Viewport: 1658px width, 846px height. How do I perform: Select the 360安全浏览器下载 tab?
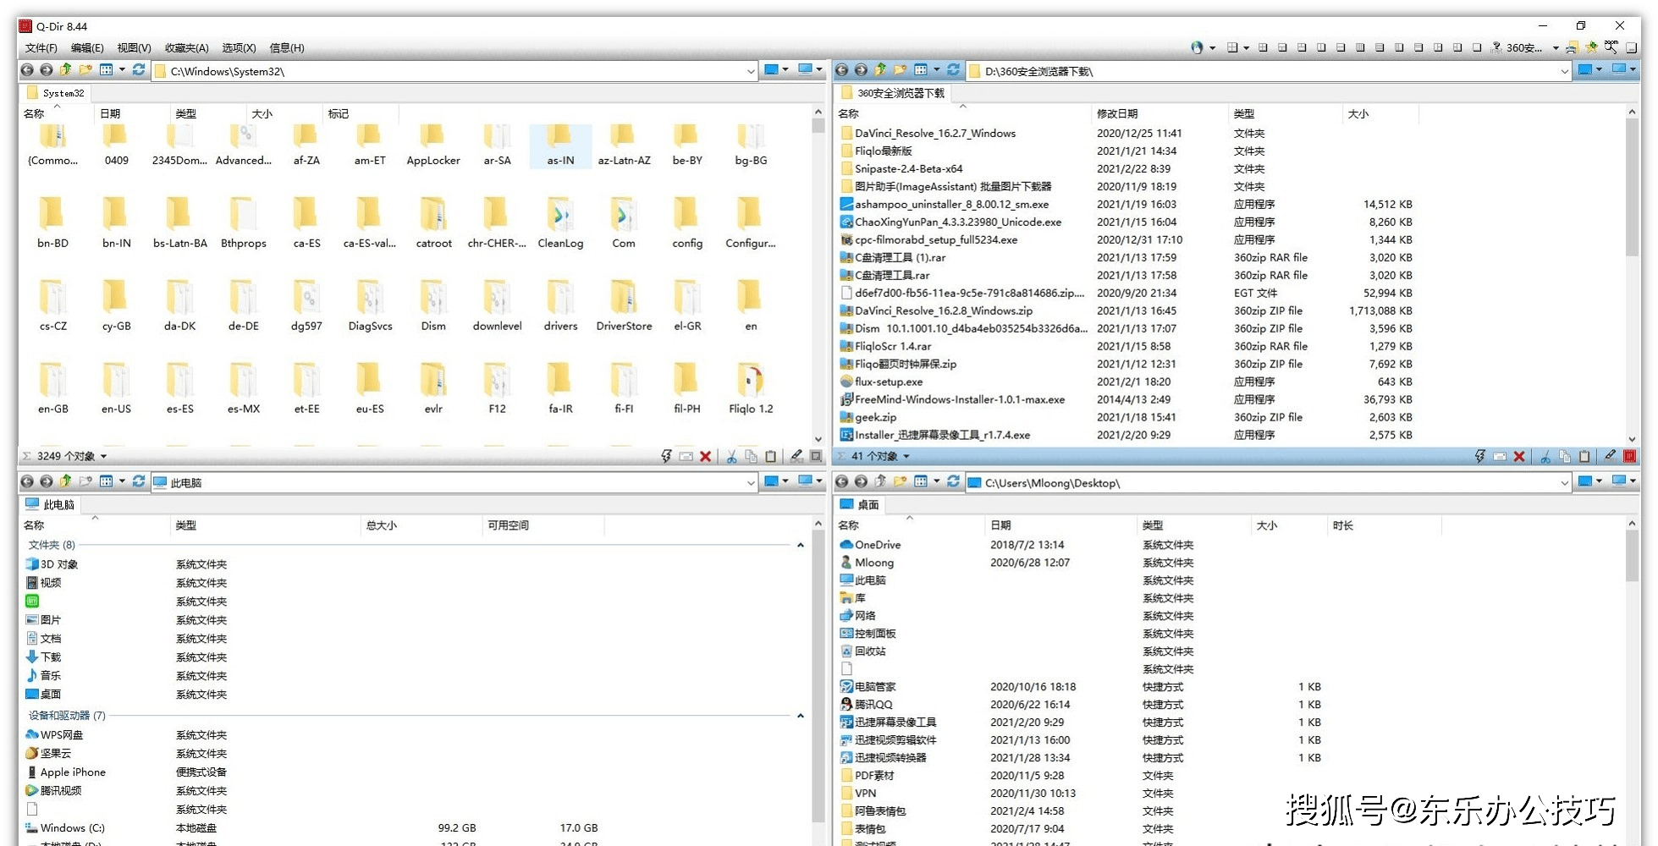point(893,93)
